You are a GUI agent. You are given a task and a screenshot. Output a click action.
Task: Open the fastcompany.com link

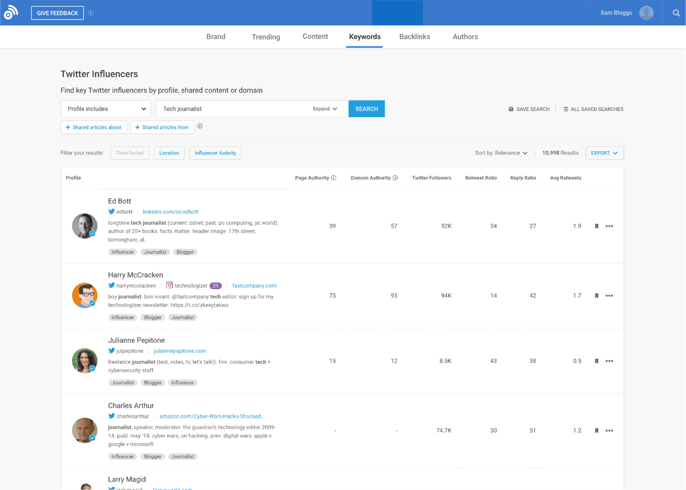pyautogui.click(x=254, y=285)
